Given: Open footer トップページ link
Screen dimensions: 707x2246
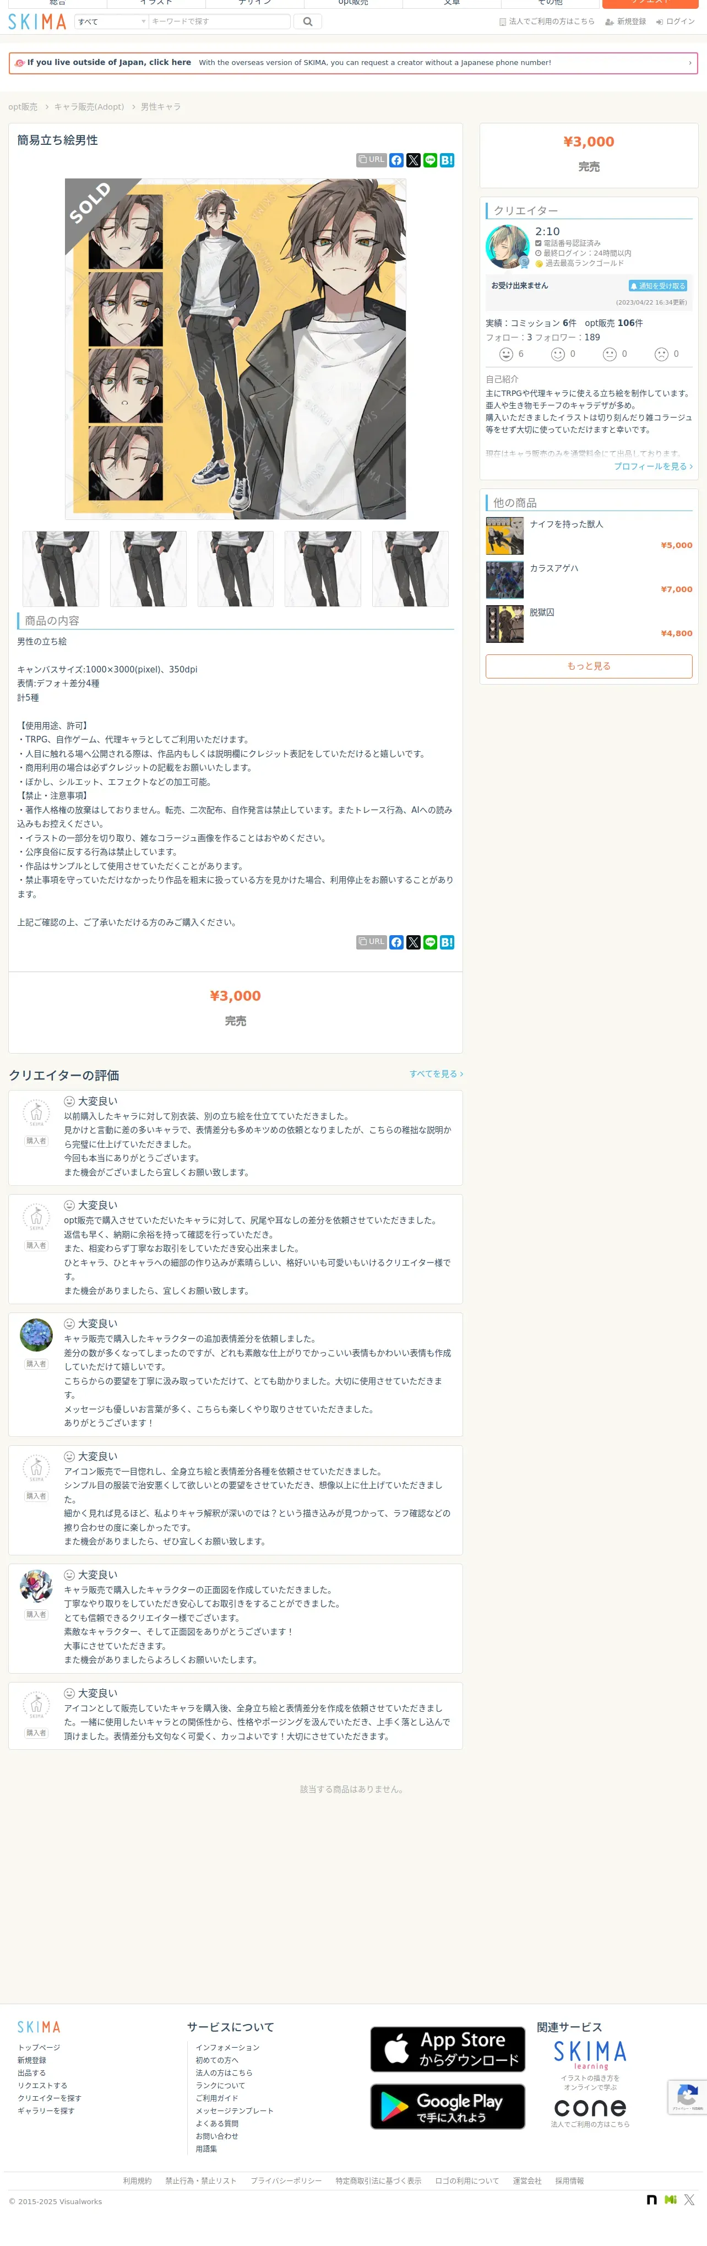Looking at the screenshot, I should click(x=39, y=2047).
